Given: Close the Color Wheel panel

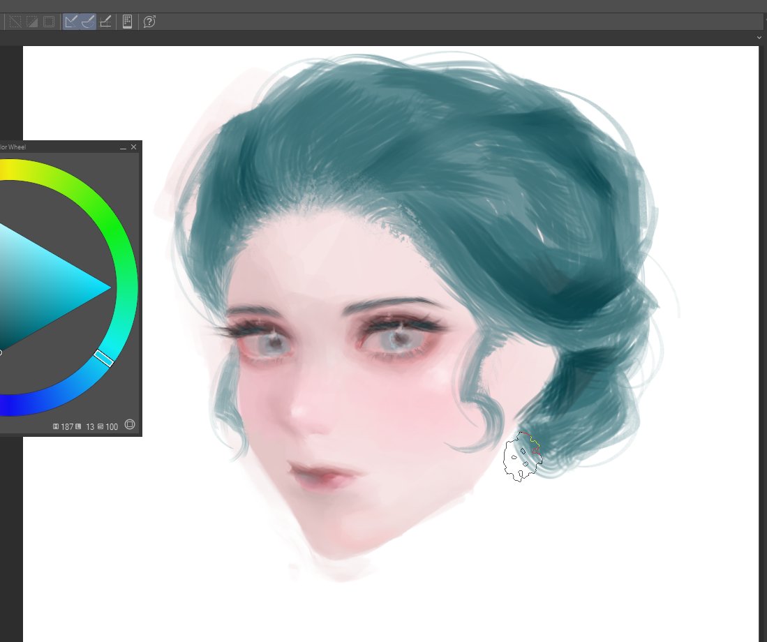Looking at the screenshot, I should (x=133, y=147).
